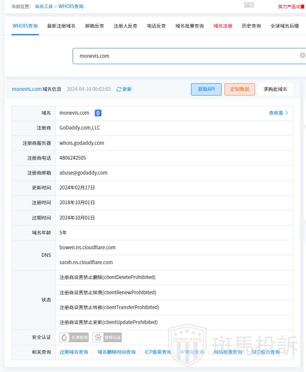The width and height of the screenshot is (306, 372).
Task: Switch to 域名批量查询 tab
Action: click(189, 26)
